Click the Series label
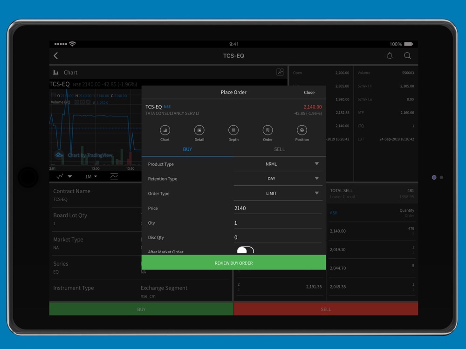The image size is (466, 349). pos(61,263)
